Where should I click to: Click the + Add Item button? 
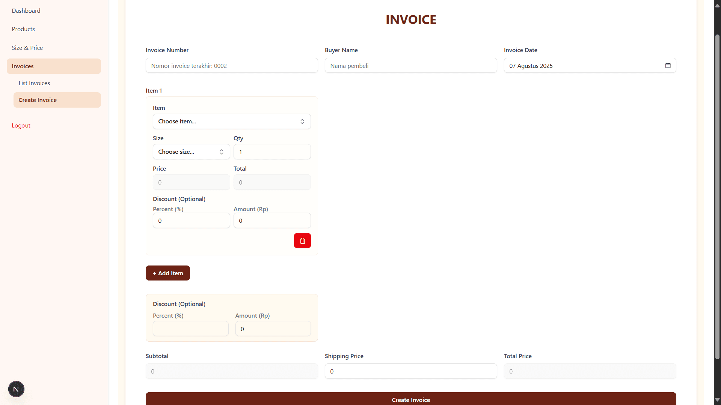[167, 273]
